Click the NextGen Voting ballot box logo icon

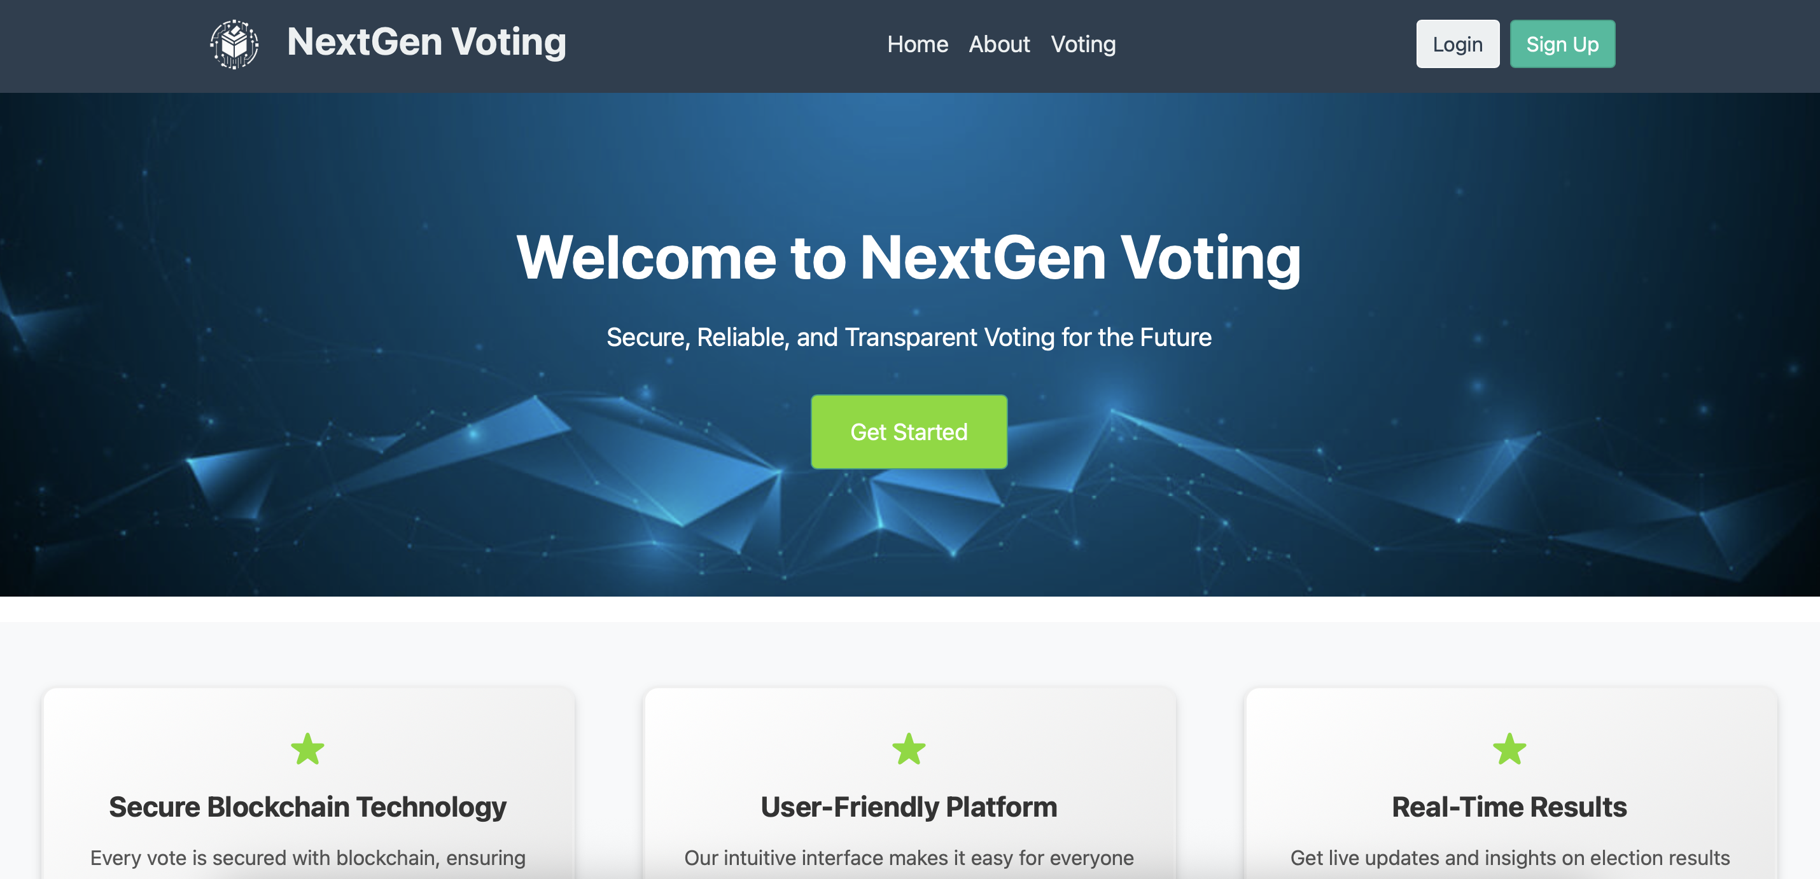(235, 44)
